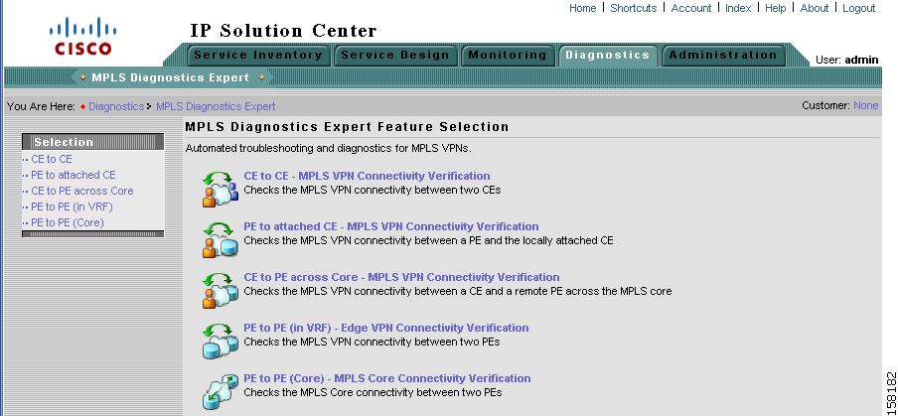Viewport: 898px width, 416px height.
Task: Go to the Administration tab
Action: tap(723, 56)
